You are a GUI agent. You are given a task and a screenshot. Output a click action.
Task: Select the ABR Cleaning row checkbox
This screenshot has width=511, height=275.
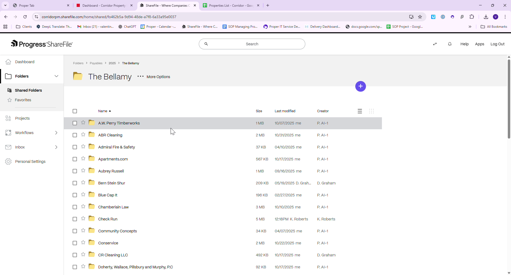click(x=75, y=135)
